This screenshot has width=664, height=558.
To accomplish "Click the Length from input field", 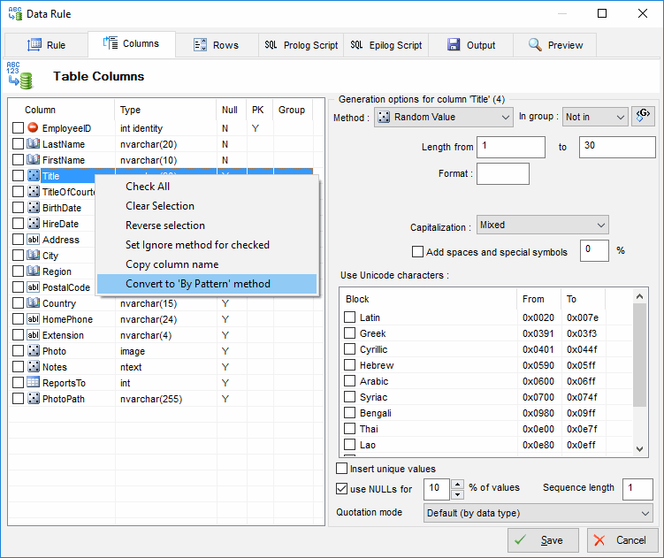I will pyautogui.click(x=511, y=147).
